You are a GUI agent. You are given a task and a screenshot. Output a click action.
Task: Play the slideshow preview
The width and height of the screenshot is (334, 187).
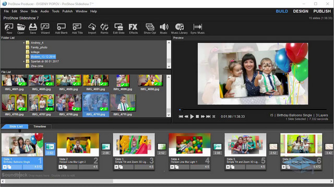click(192, 116)
